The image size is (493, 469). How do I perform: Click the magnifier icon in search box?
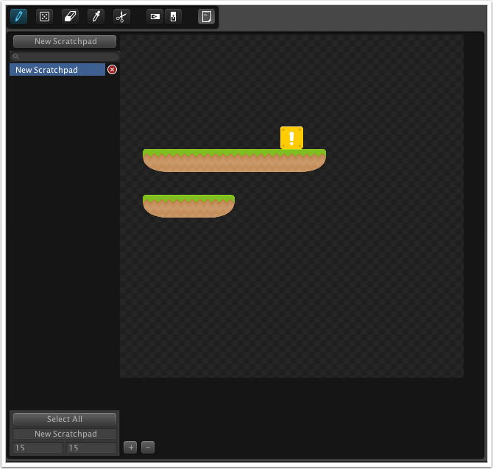(x=16, y=57)
